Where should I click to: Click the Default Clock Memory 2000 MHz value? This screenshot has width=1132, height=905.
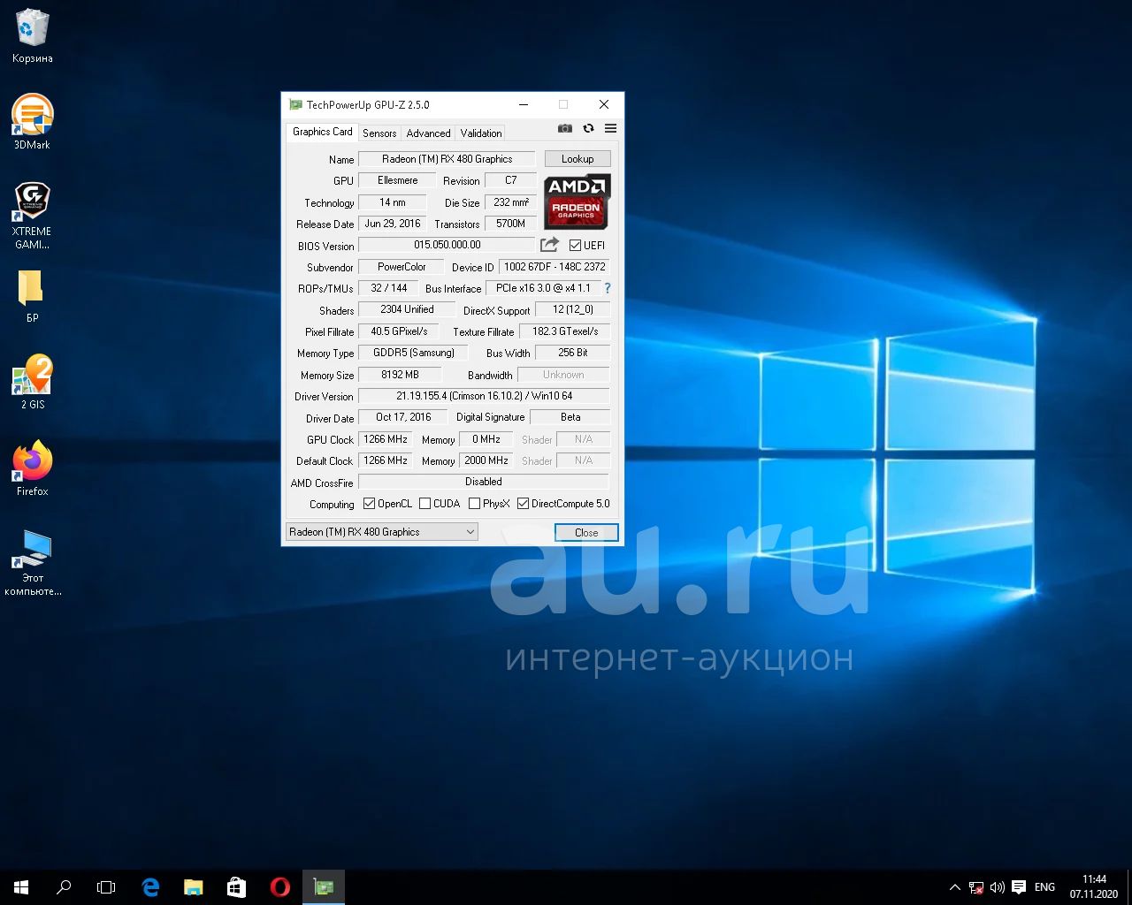[486, 460]
